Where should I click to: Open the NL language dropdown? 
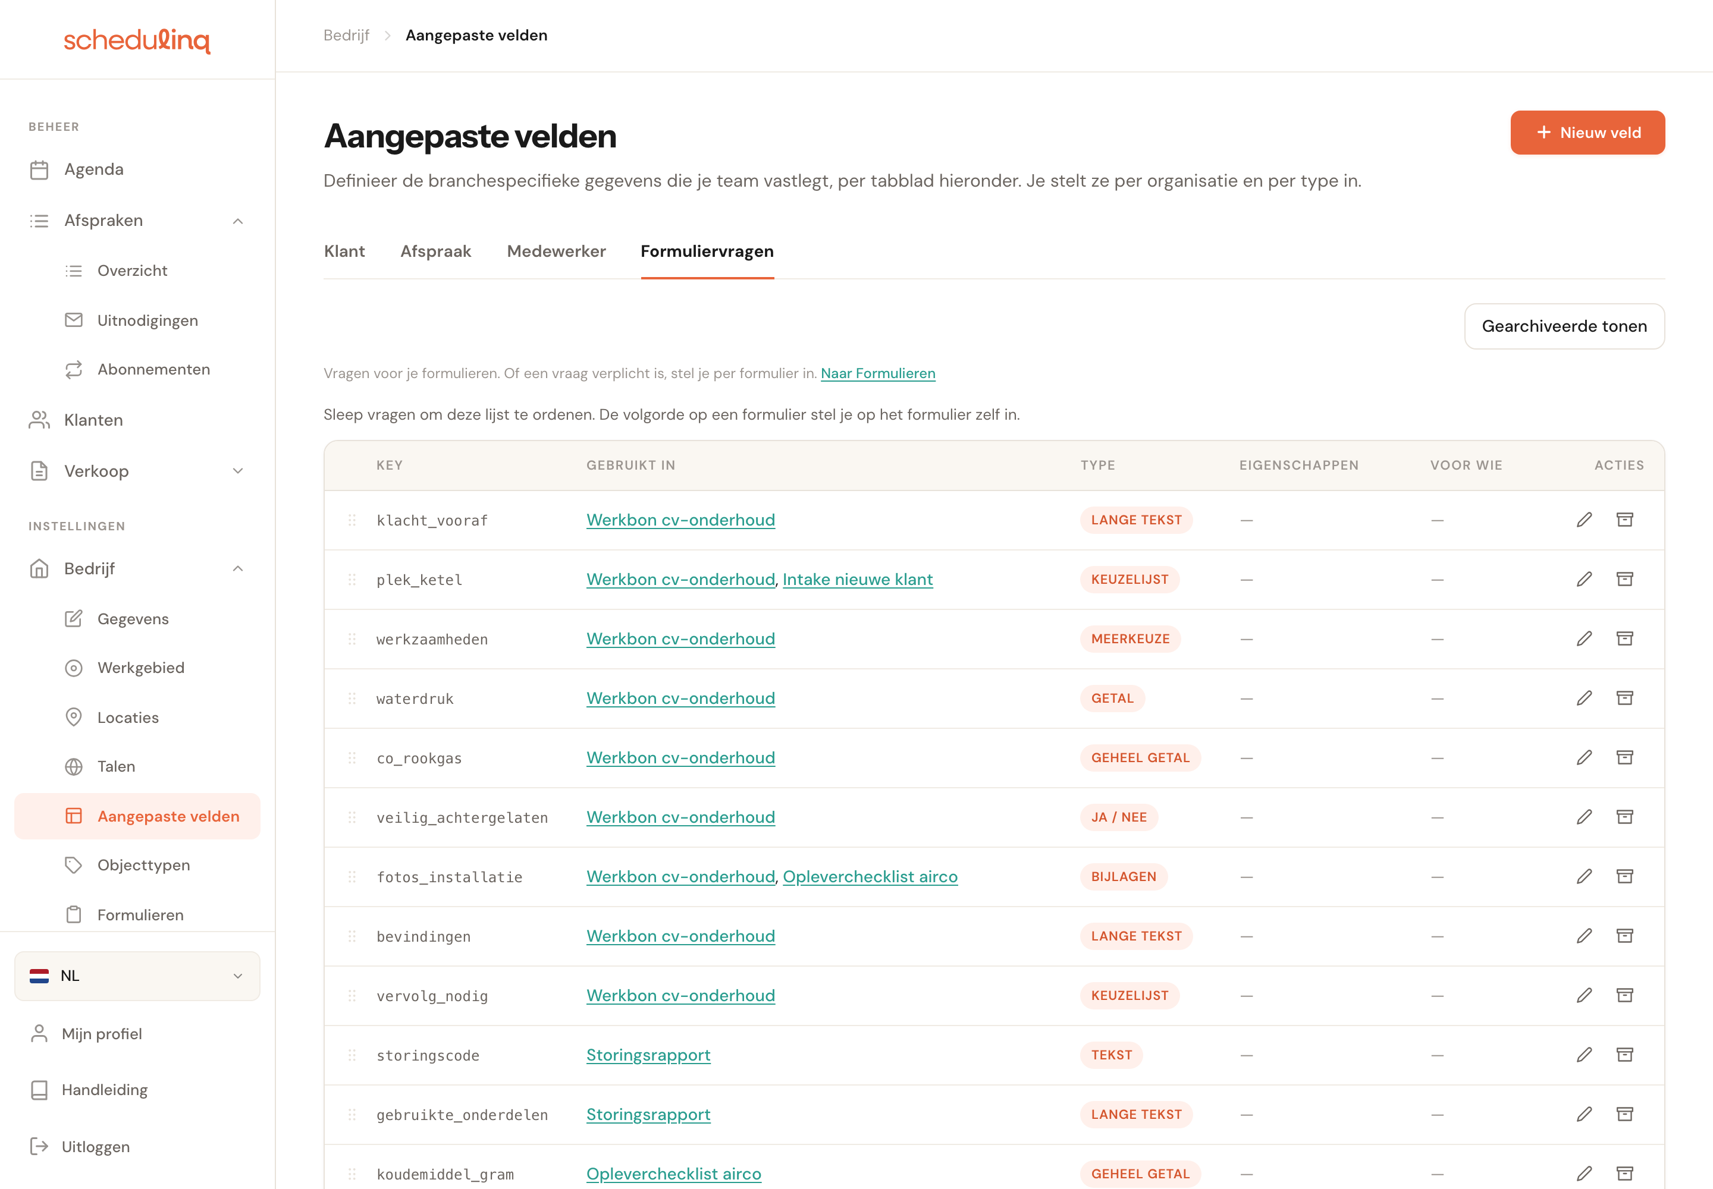tap(137, 976)
